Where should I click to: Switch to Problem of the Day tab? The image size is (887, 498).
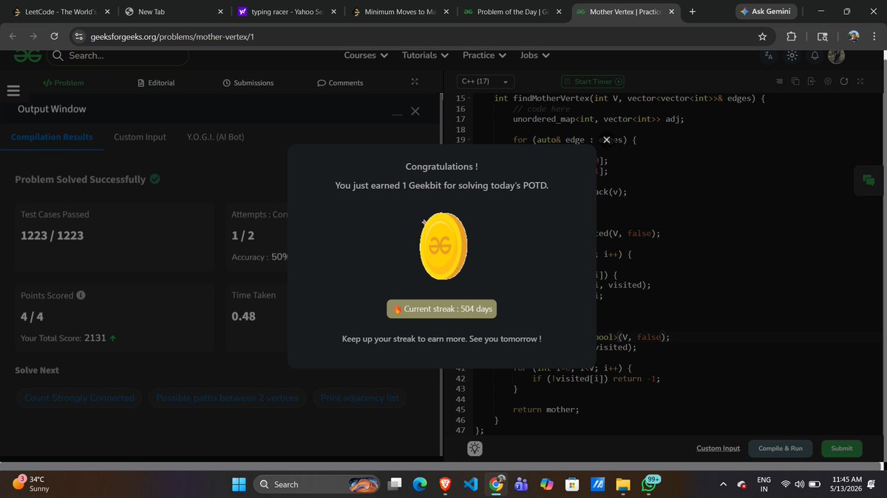pos(512,12)
